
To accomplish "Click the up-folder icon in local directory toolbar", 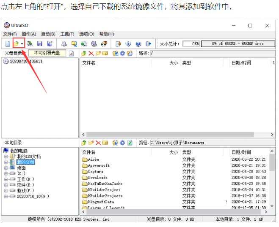I will 84,143.
